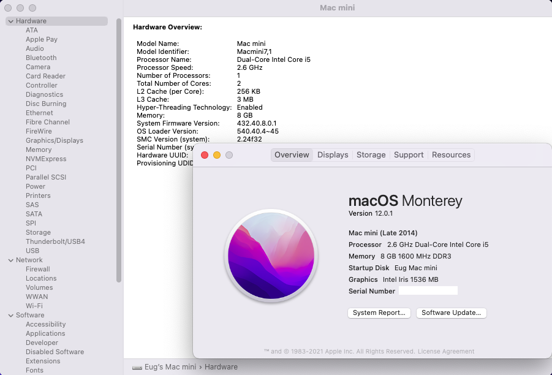
Task: Select Extensions under Software
Action: point(43,361)
